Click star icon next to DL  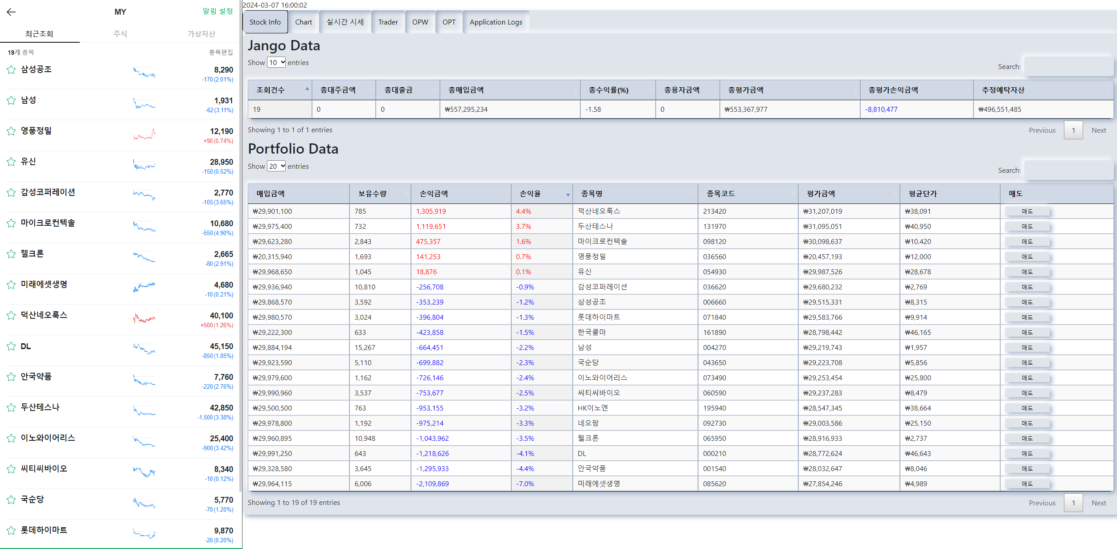(x=11, y=346)
